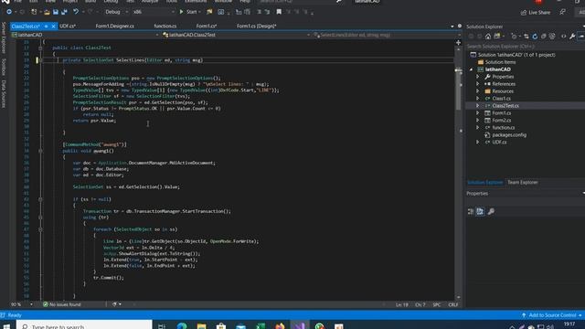This screenshot has width=585, height=329.
Task: Collapse the latihanCAD project node
Action: point(471,69)
